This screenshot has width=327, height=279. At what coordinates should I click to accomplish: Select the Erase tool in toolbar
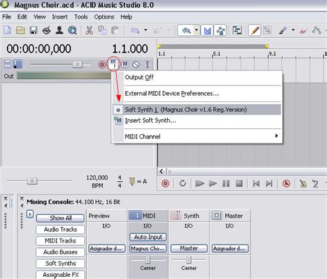[304, 30]
